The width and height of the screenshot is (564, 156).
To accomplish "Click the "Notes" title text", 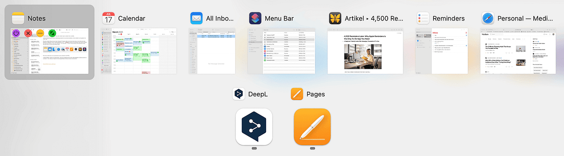I will pyautogui.click(x=37, y=19).
